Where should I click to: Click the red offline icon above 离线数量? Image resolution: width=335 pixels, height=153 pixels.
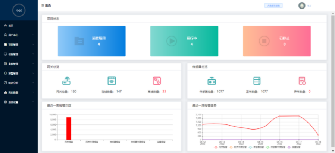(x=157, y=81)
